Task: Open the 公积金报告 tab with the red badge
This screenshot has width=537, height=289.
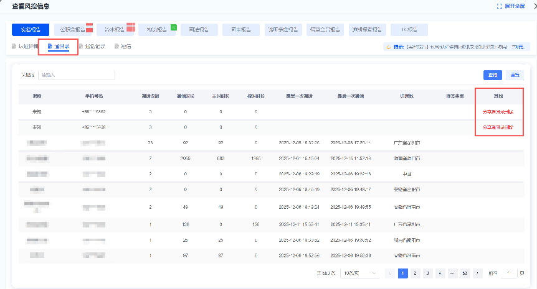Action: point(73,30)
